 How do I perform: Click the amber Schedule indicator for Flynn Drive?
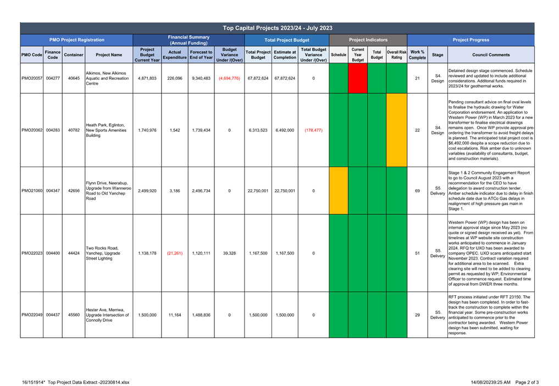[339, 190]
